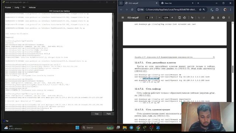Click heading "12.4.7.1. Сеть дисплейных классов"
The image size is (236, 133).
point(155,62)
